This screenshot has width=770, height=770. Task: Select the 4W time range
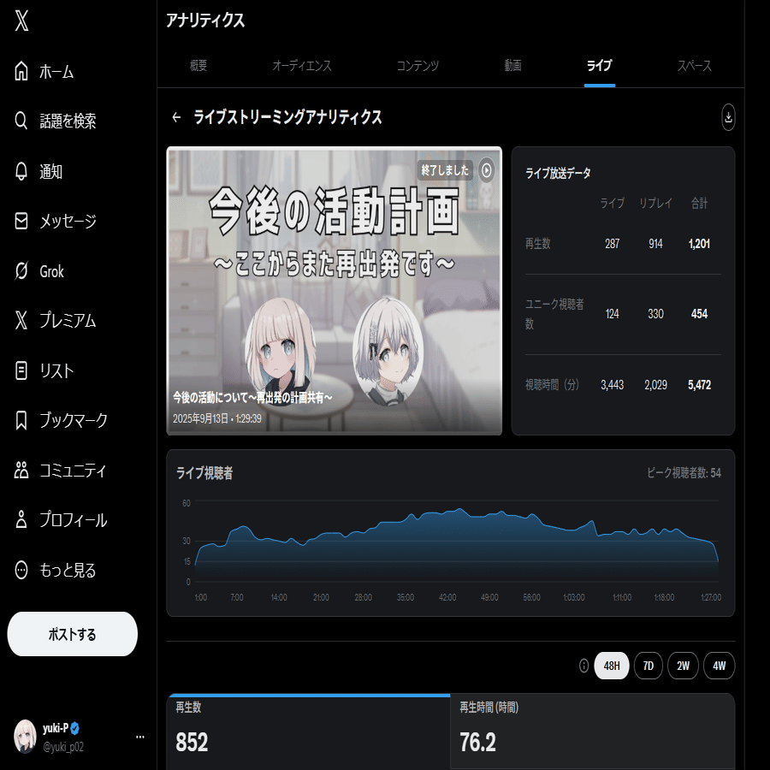719,665
